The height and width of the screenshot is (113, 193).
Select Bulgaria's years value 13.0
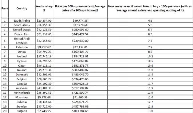tap(150, 111)
